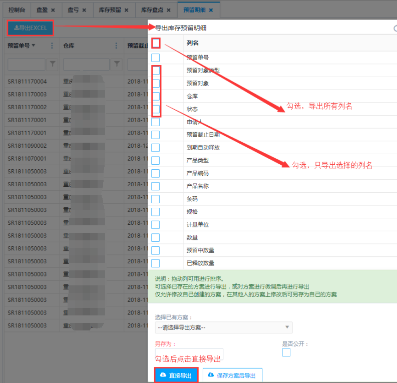The image size is (397, 383).
Task: Sort by the 预留单号 column header arrow
Action: 34,46
